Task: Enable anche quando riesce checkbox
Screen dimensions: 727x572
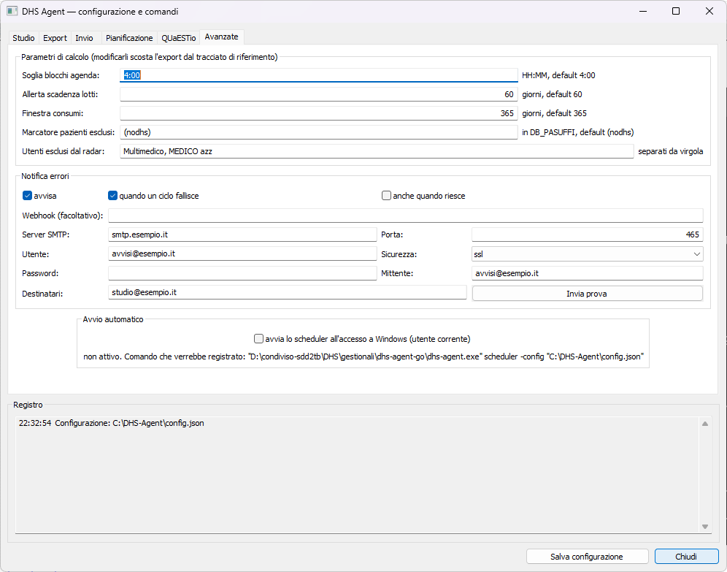Action: [386, 196]
